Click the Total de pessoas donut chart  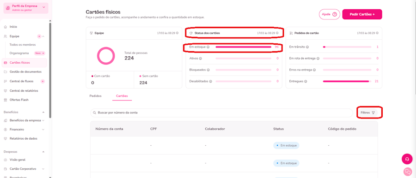pos(106,56)
